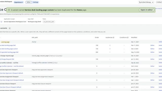
Task: Click the /home/ URL path cell
Action: pyautogui.click(x=34, y=42)
